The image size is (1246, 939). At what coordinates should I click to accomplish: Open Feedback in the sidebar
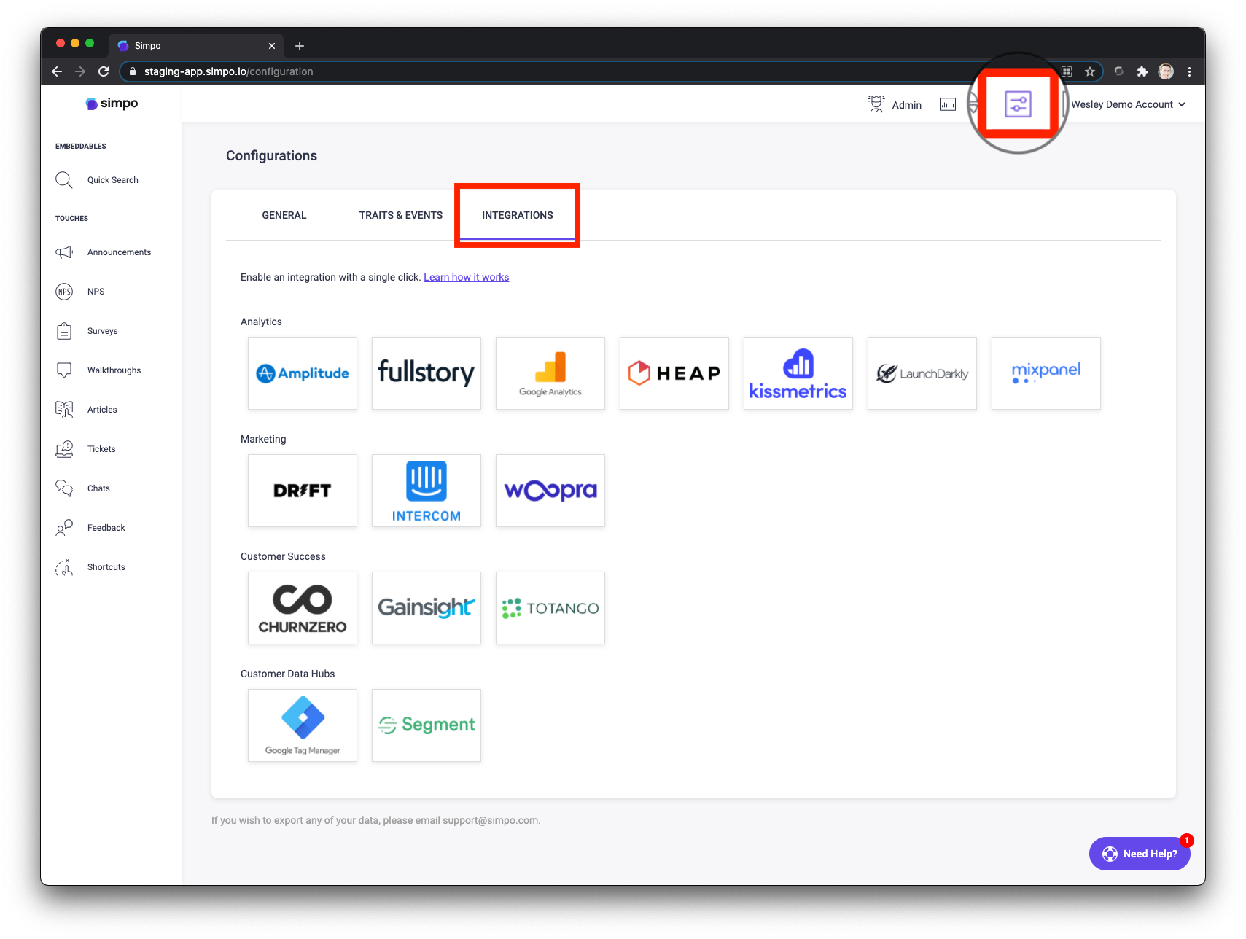(90, 528)
